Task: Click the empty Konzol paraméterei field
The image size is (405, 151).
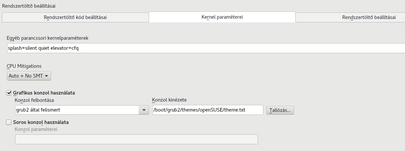Action: coord(136,139)
